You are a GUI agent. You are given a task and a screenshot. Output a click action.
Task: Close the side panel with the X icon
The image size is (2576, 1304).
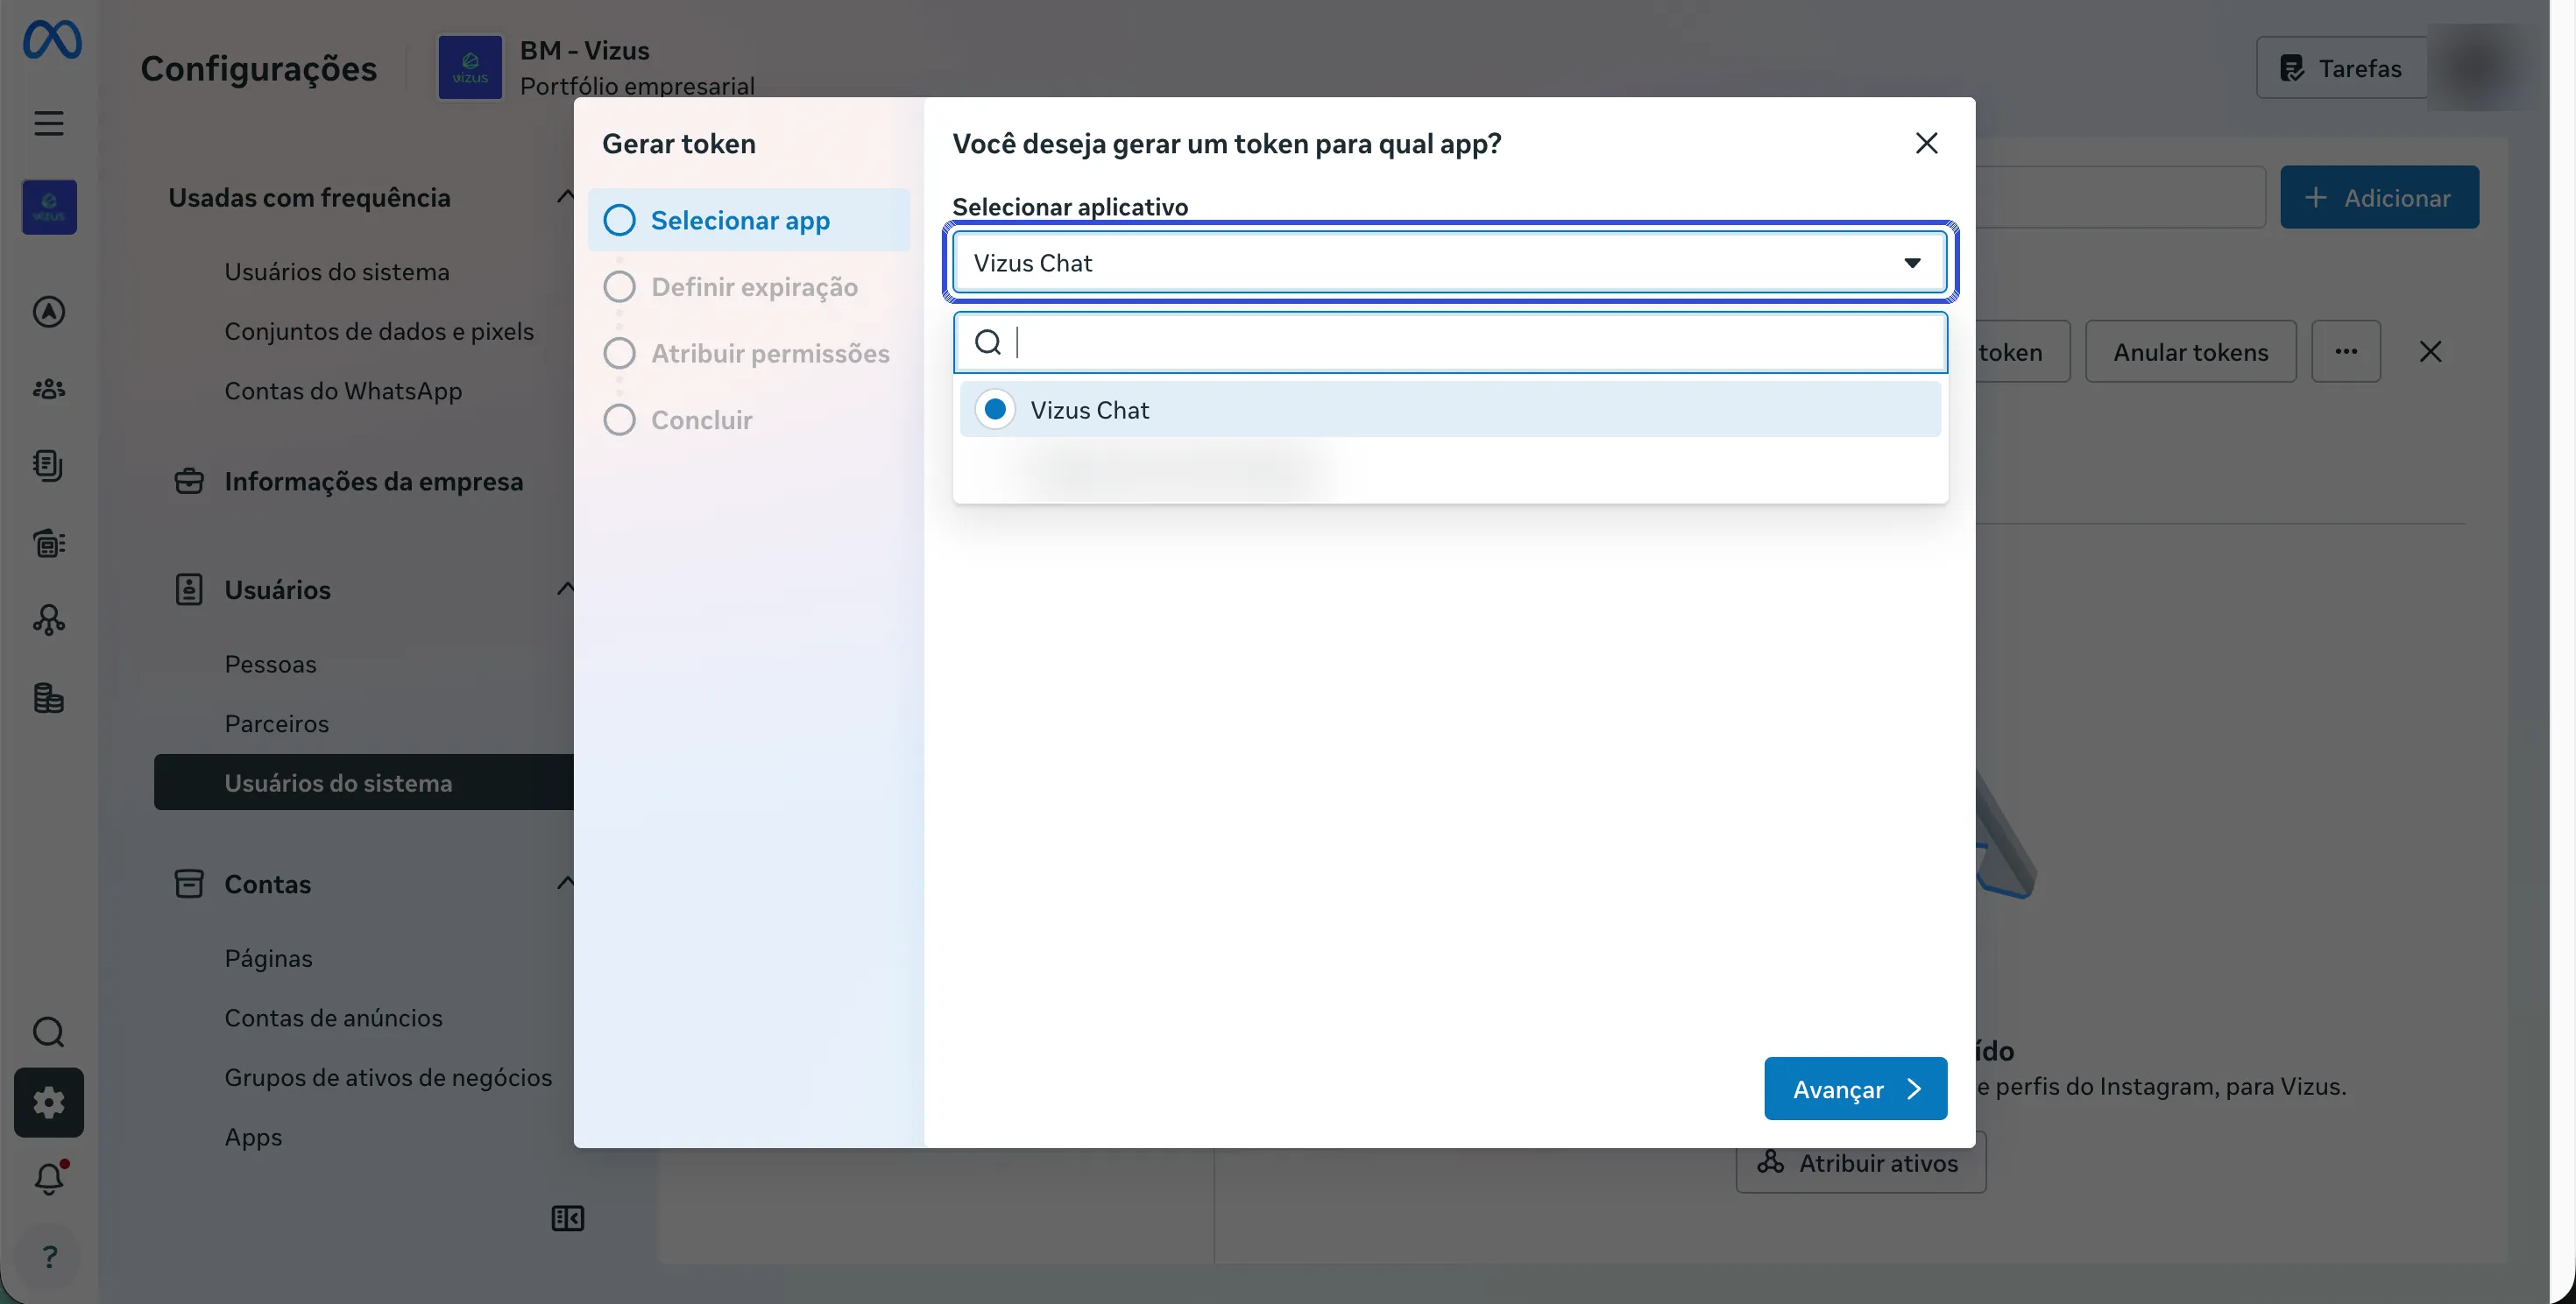2430,350
